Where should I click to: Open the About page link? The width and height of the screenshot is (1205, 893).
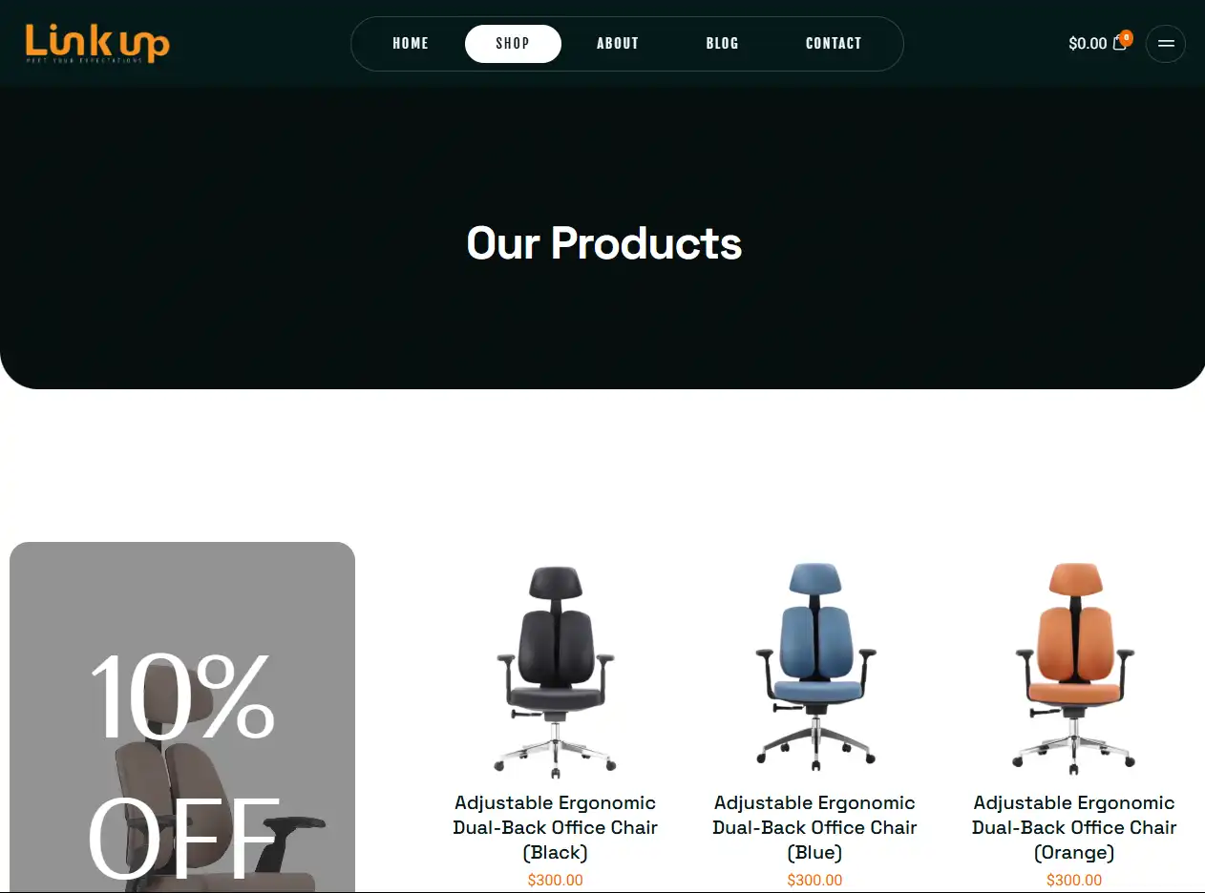click(x=618, y=44)
